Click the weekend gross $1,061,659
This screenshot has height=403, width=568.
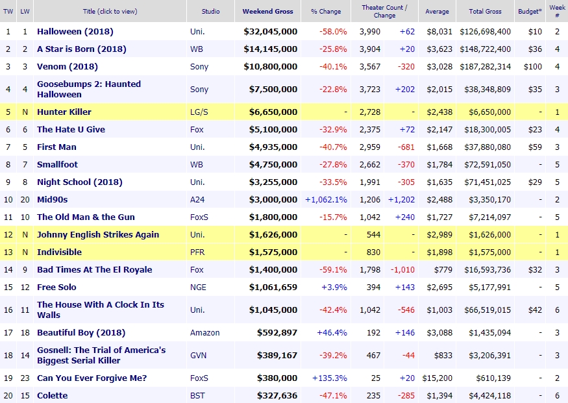[273, 287]
